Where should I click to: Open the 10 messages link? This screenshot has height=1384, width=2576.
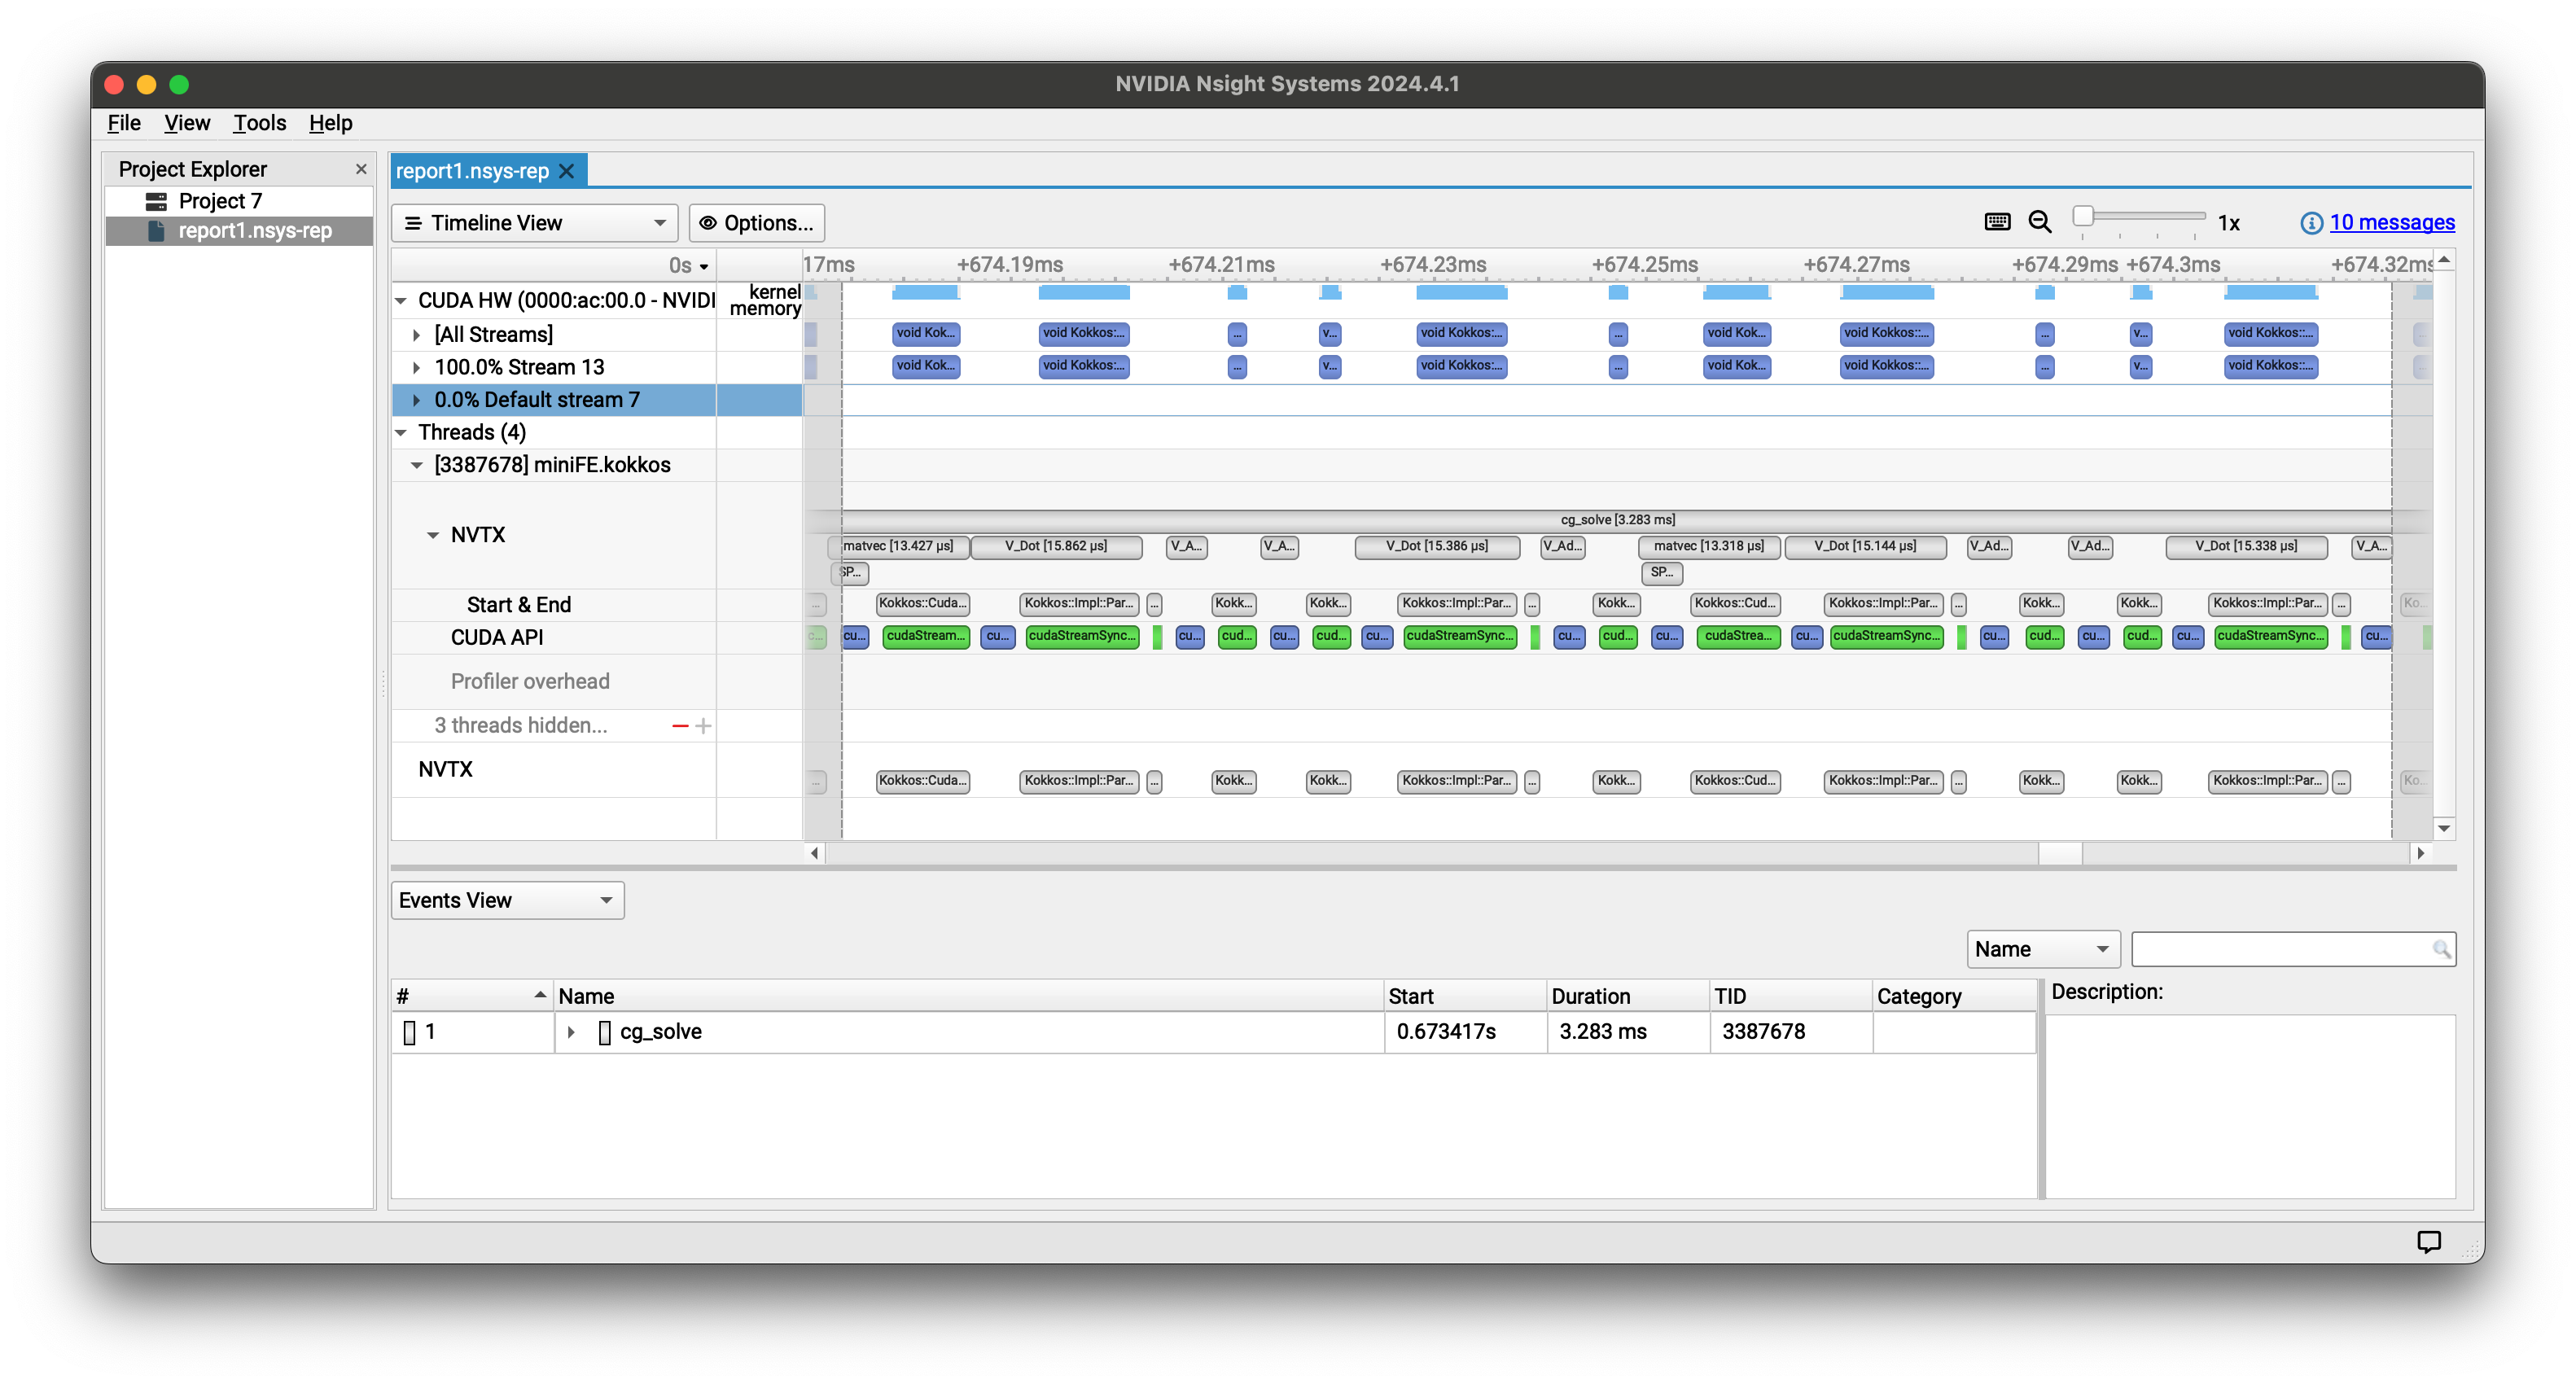[2391, 223]
